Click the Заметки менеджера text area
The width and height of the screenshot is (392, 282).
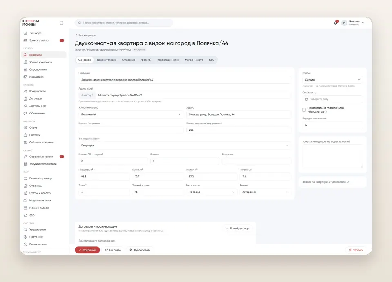[332, 156]
